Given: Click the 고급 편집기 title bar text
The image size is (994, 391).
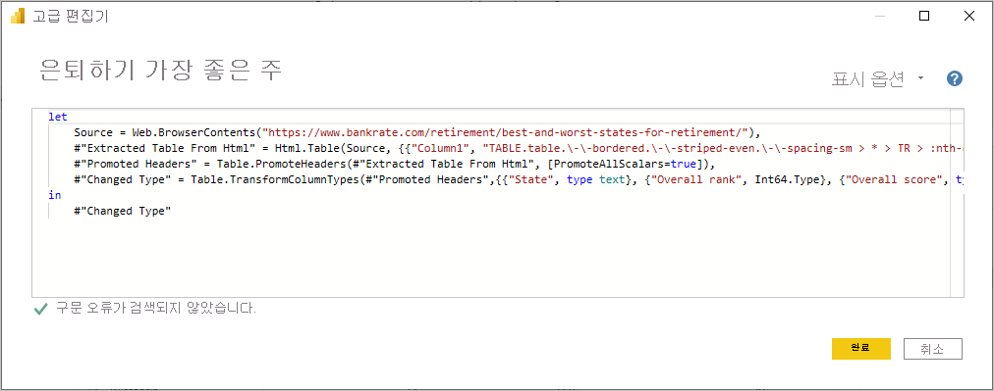Looking at the screenshot, I should coord(71,17).
